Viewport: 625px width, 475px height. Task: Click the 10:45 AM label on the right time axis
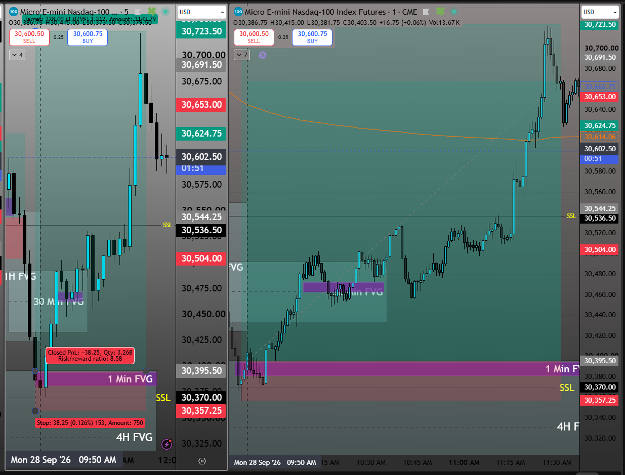[418, 462]
